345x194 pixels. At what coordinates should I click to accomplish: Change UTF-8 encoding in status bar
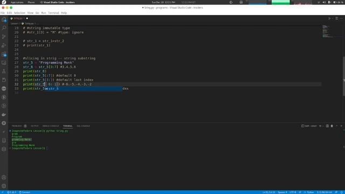pyautogui.click(x=293, y=192)
